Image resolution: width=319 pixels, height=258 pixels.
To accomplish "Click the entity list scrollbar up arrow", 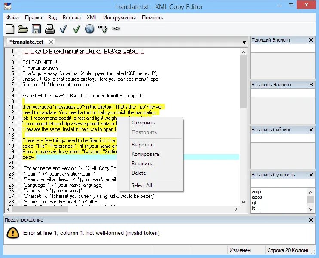I will click(310, 192).
